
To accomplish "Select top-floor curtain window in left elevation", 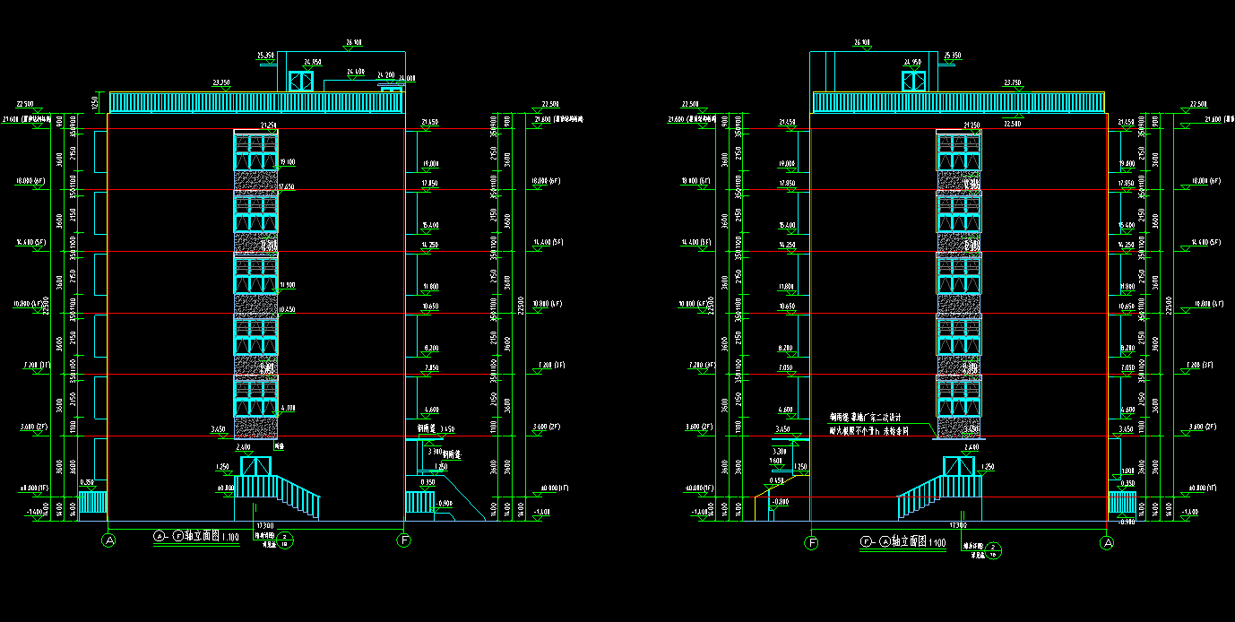I will pos(255,151).
